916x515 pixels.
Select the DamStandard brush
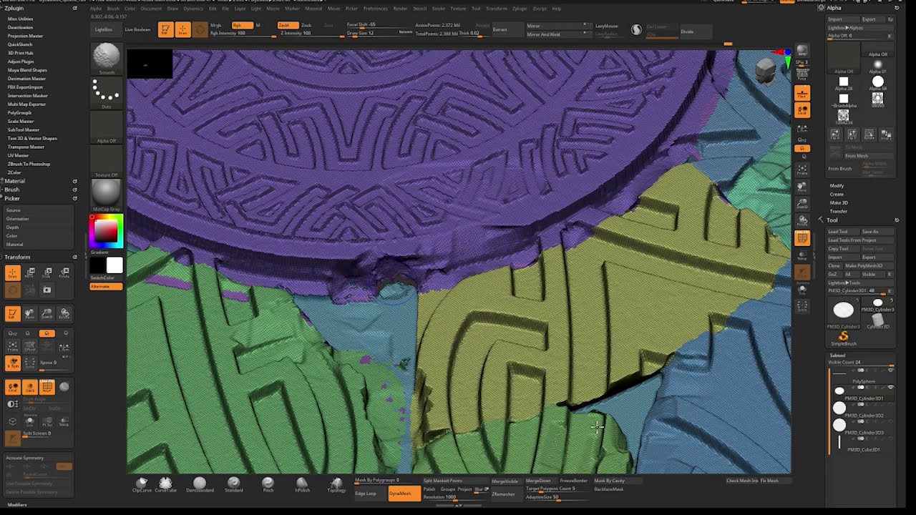point(200,484)
